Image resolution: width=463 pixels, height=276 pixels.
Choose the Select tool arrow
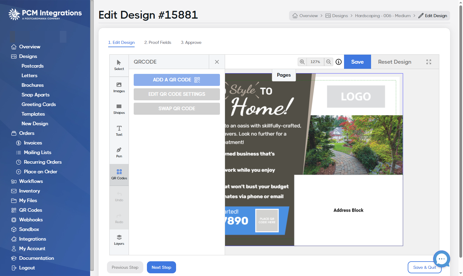point(119,65)
